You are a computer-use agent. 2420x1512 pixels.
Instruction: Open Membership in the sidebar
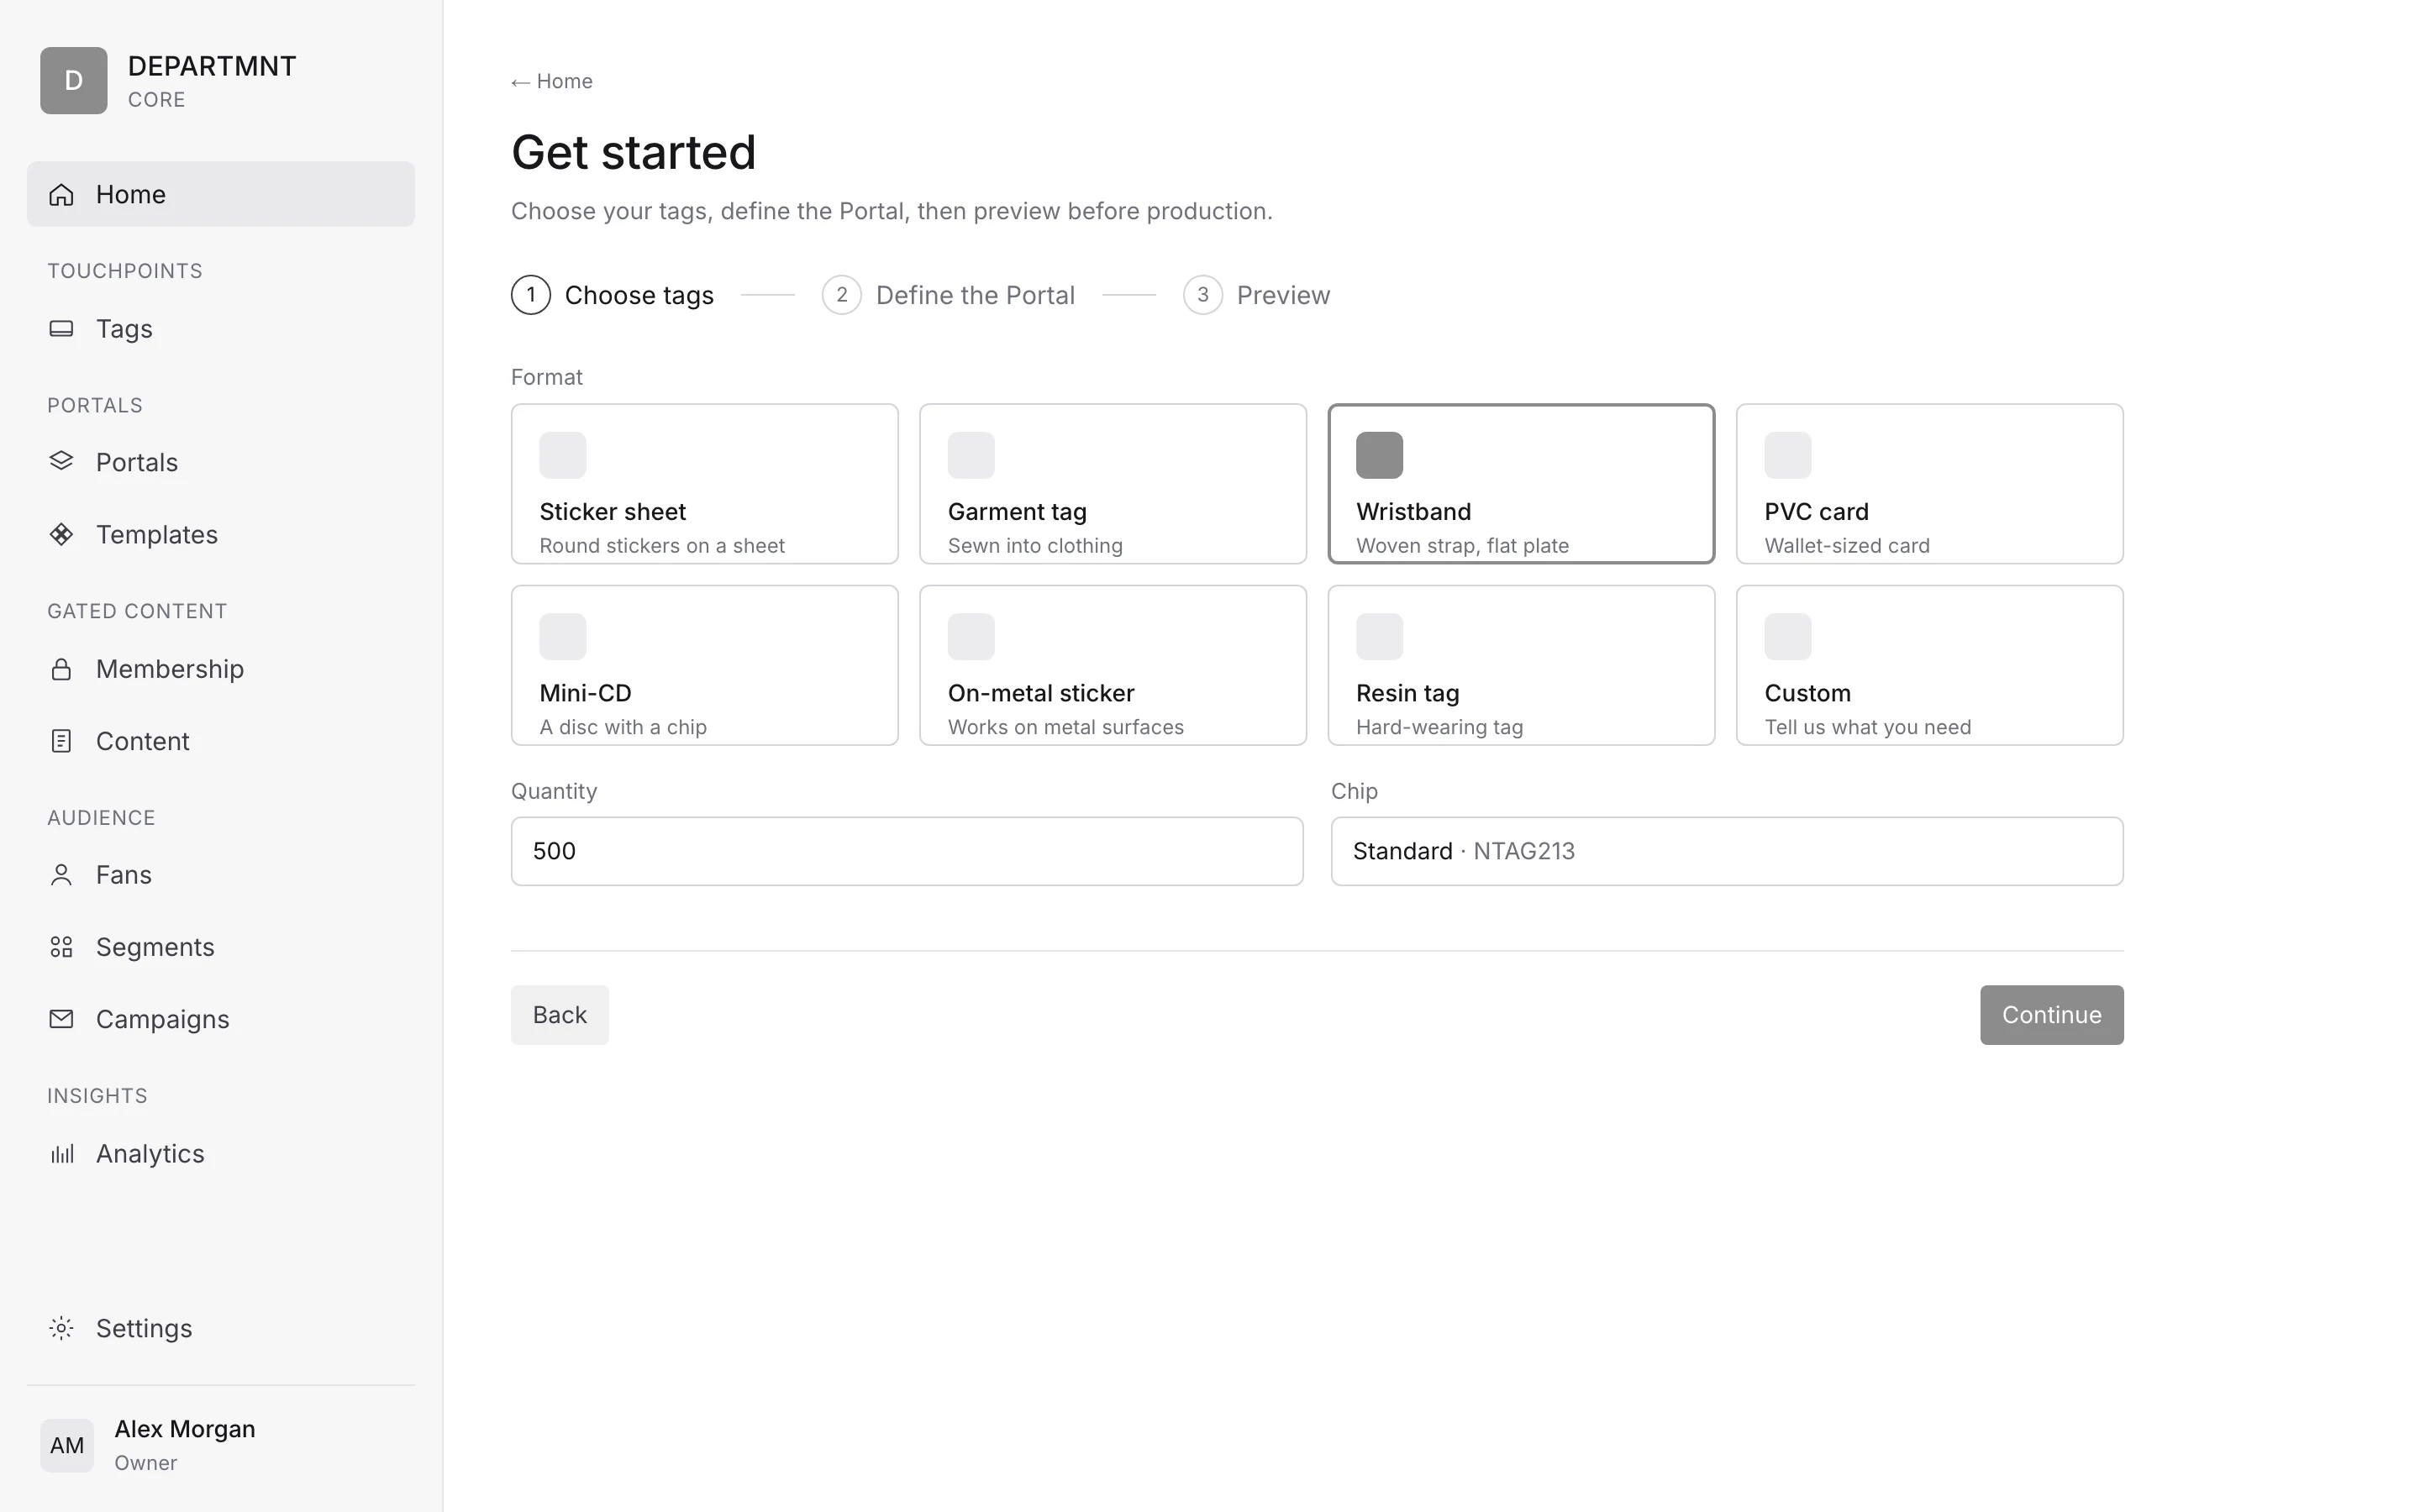click(221, 668)
